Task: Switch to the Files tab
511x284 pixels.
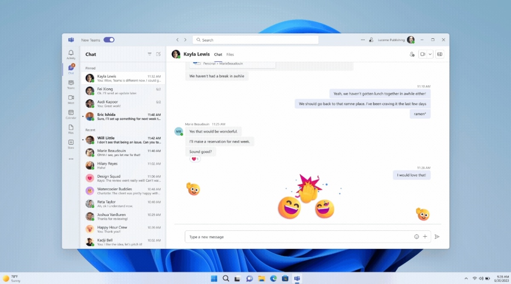Action: coord(230,55)
